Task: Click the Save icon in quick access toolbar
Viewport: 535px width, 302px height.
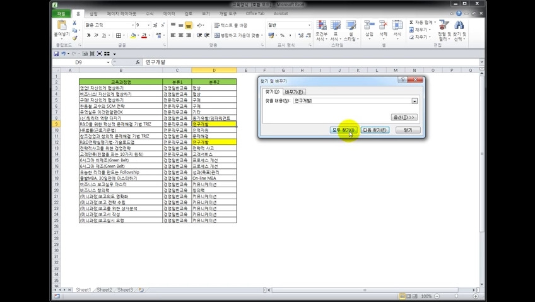Action: point(56,54)
